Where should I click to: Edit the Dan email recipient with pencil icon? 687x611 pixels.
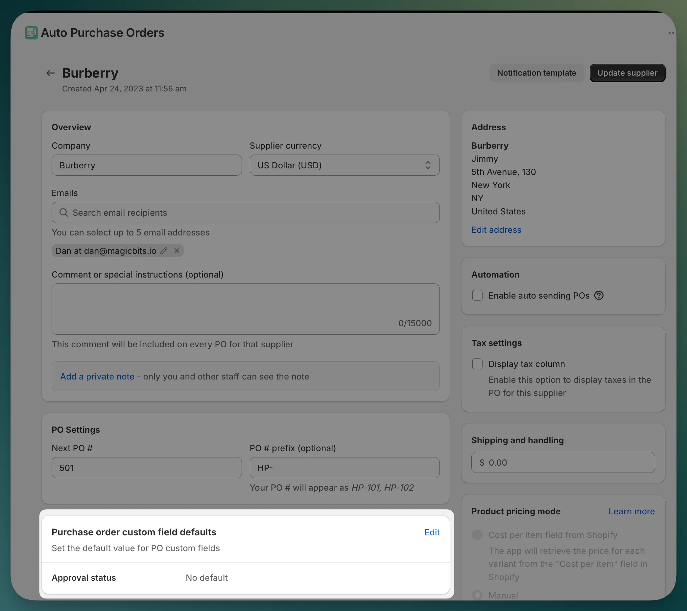click(x=164, y=251)
